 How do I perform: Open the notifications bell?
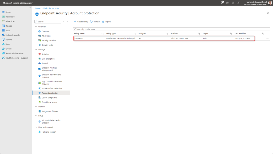222,3
